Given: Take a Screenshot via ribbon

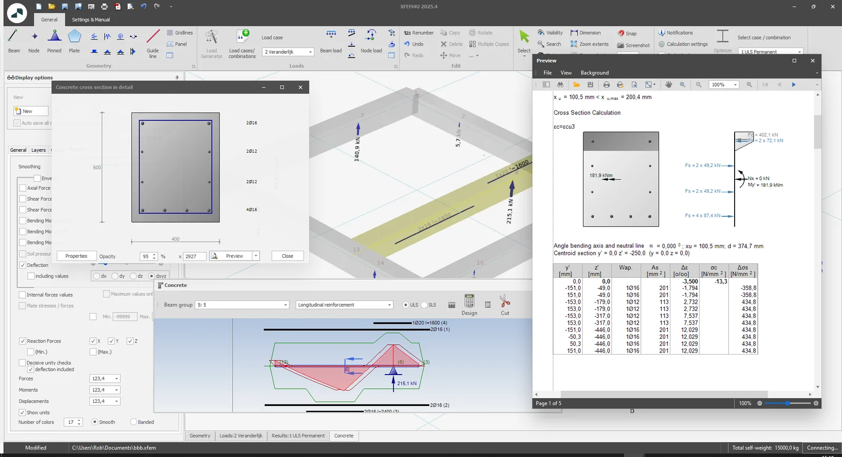Looking at the screenshot, I should [634, 45].
